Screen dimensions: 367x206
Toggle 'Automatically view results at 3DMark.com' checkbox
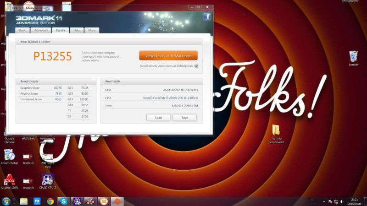196,66
